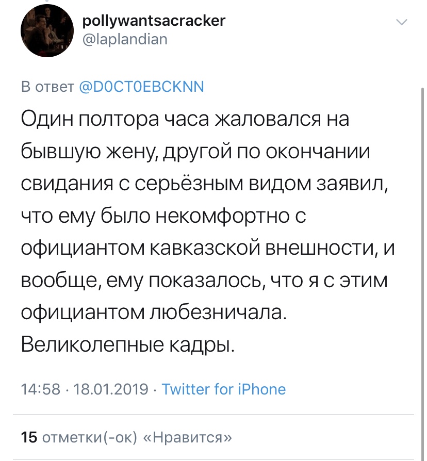Expand the tweet options chevron
427x461 pixels.
(x=401, y=22)
